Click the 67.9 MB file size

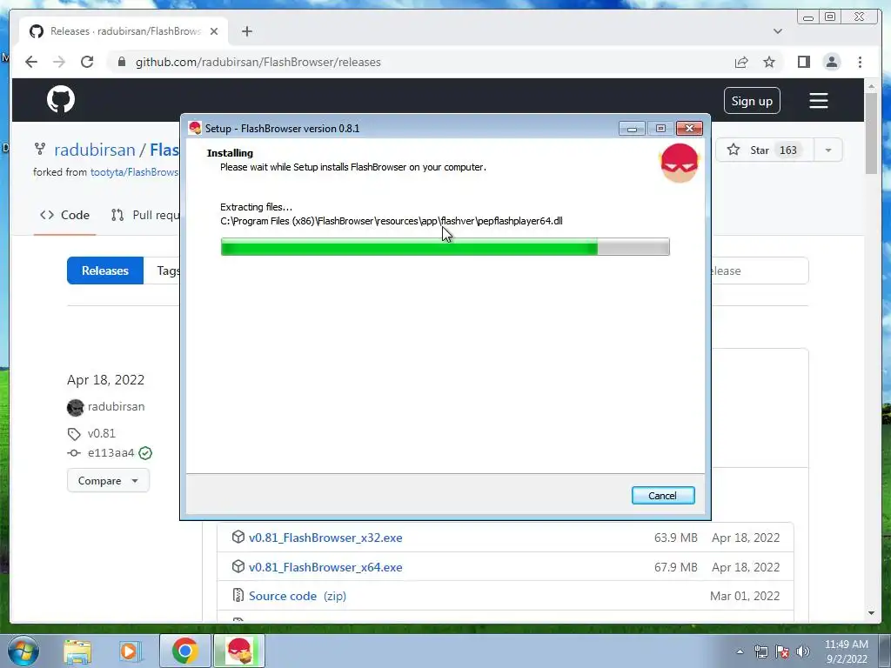675,567
